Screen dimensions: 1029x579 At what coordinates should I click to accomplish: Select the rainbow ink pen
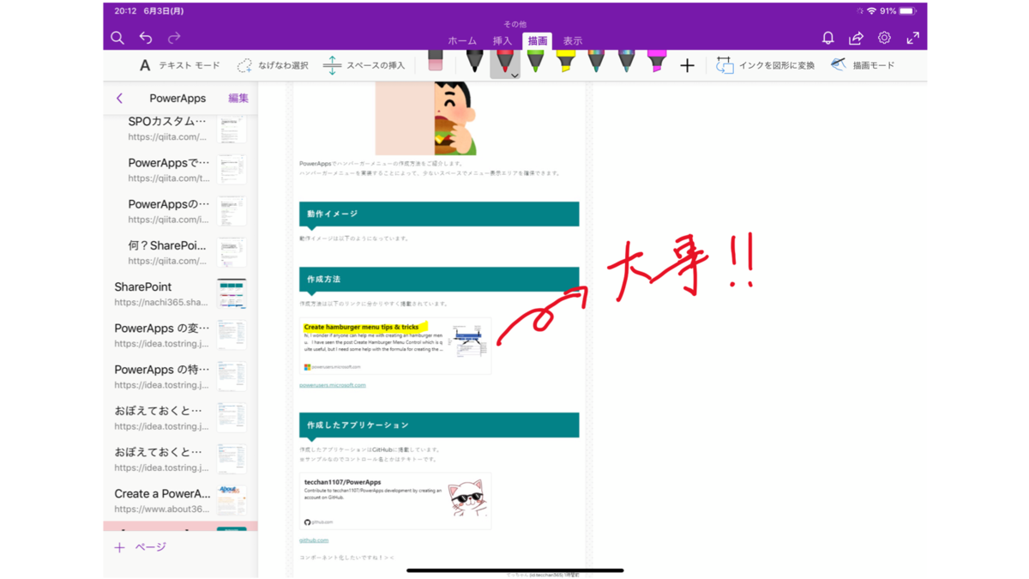pyautogui.click(x=596, y=62)
